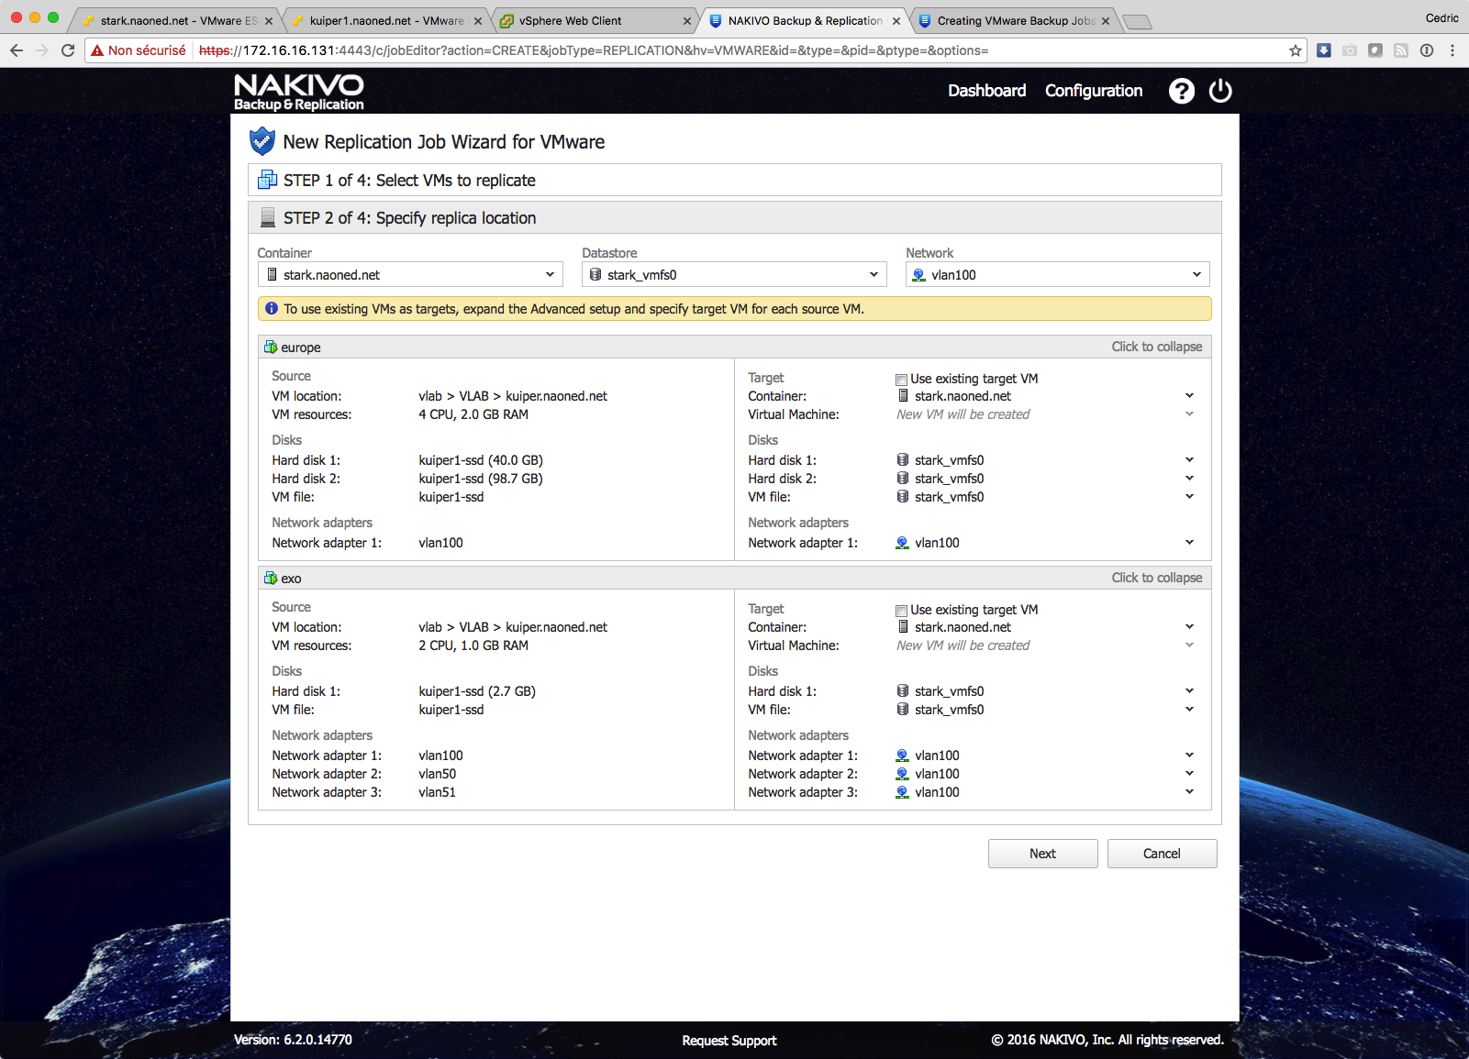Viewport: 1469px width, 1059px height.
Task: Click the NAKIVO Backup & Replication logo
Action: (299, 93)
